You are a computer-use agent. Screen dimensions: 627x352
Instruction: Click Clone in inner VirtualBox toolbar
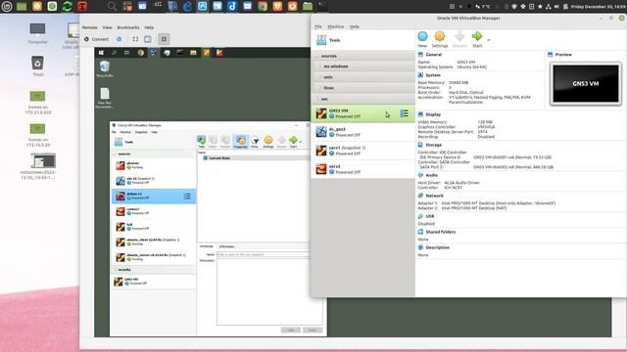click(x=255, y=142)
